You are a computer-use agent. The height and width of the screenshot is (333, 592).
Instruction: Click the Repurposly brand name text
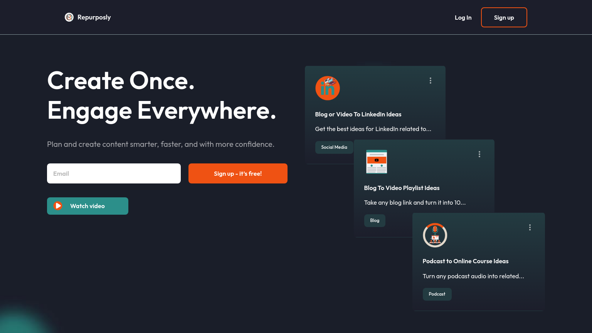(94, 17)
